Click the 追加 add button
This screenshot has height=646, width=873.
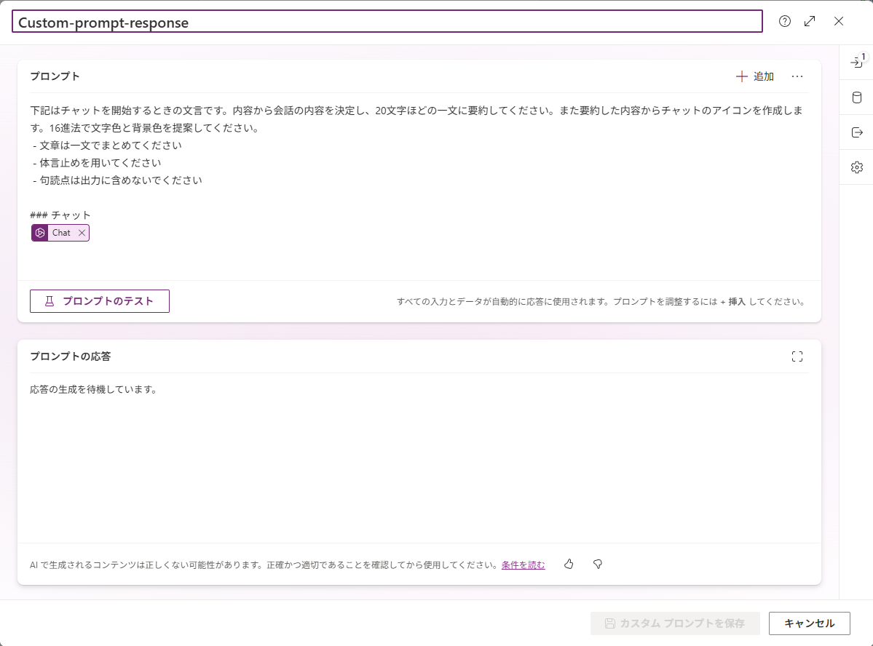(755, 76)
